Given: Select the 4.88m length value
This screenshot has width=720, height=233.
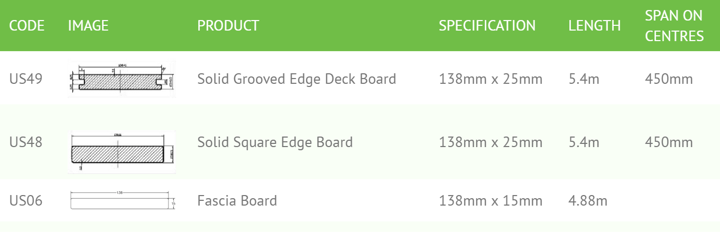Looking at the screenshot, I should coord(588,201).
